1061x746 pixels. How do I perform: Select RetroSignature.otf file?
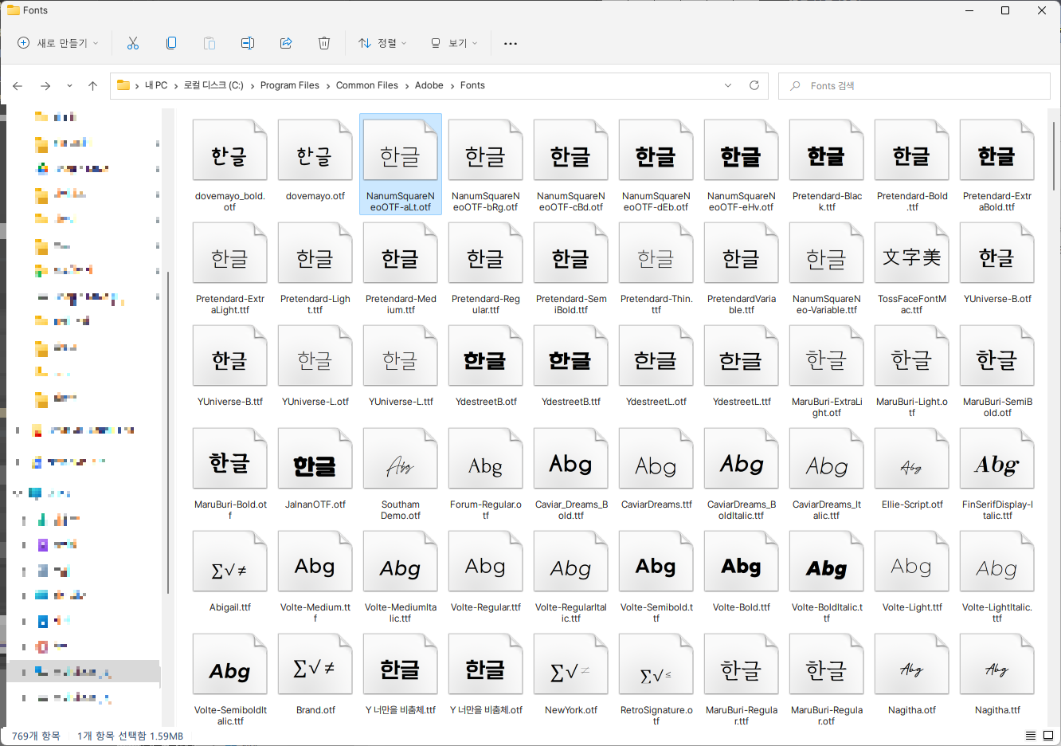click(656, 677)
